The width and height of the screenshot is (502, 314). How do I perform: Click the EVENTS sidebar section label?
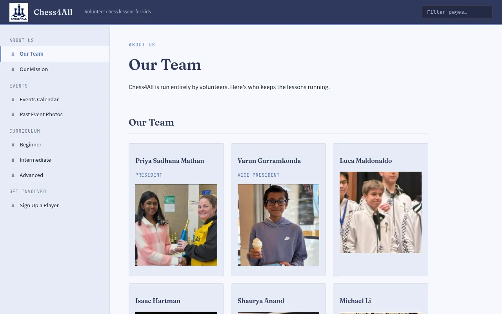click(x=18, y=86)
